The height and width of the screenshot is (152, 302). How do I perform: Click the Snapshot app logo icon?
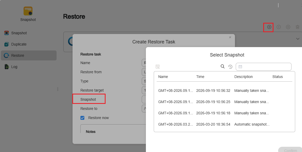coord(28,11)
